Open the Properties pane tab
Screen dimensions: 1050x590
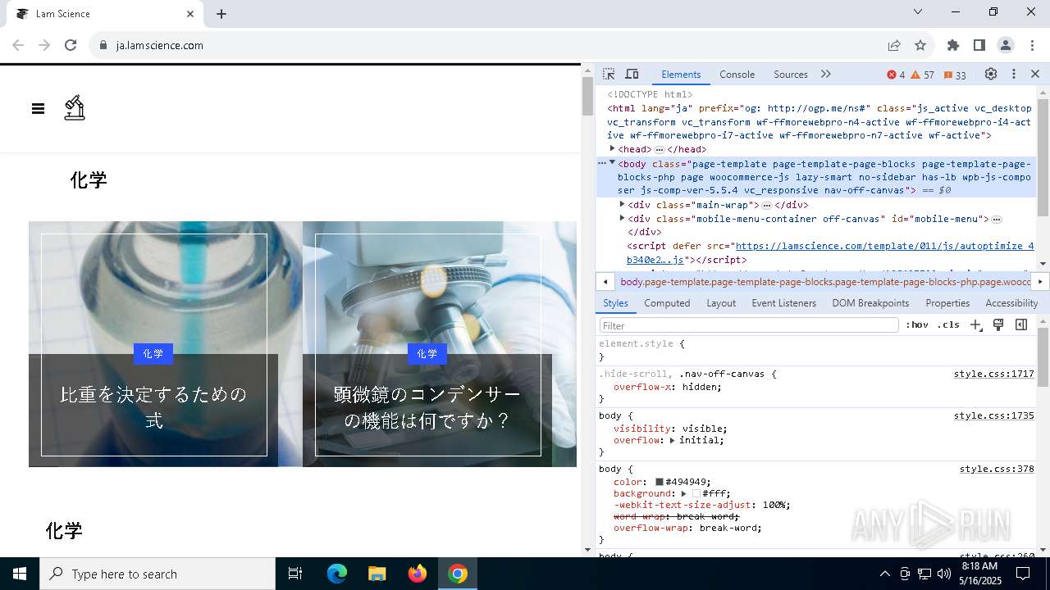pyautogui.click(x=947, y=303)
